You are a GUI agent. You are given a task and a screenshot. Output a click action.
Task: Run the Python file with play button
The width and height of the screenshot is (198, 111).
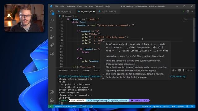click(x=183, y=11)
